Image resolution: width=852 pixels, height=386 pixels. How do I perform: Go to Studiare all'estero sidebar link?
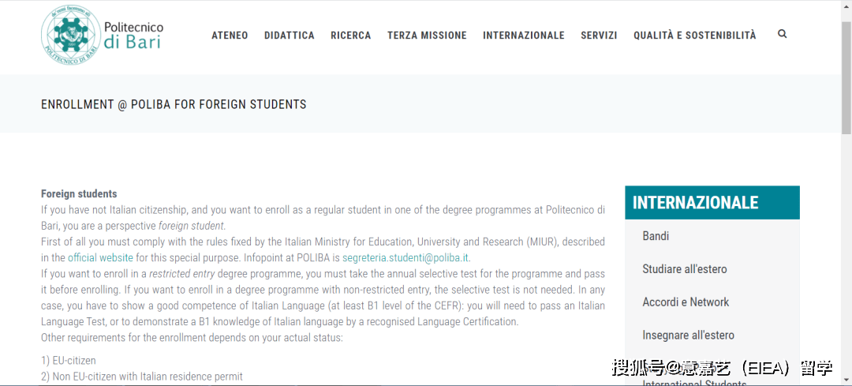685,269
